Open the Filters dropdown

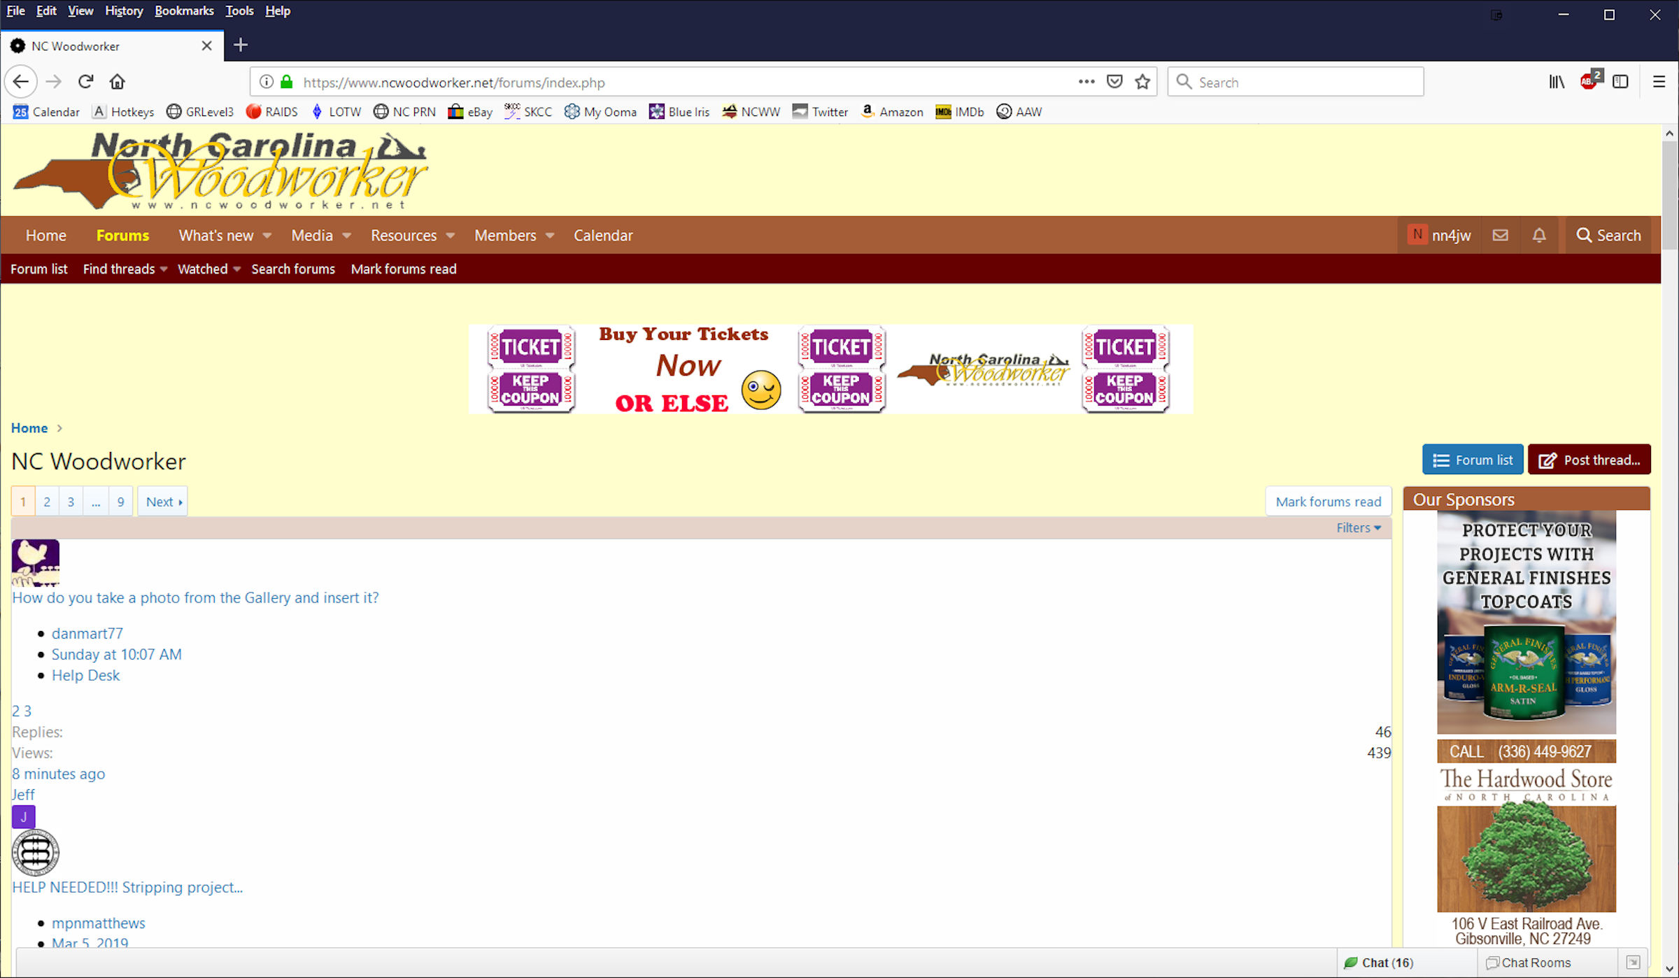pos(1358,528)
